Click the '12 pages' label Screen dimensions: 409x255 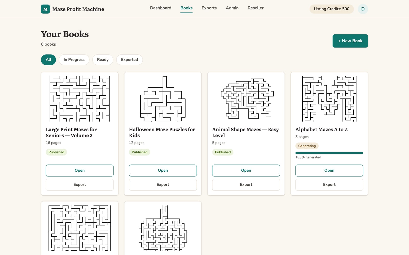click(137, 143)
